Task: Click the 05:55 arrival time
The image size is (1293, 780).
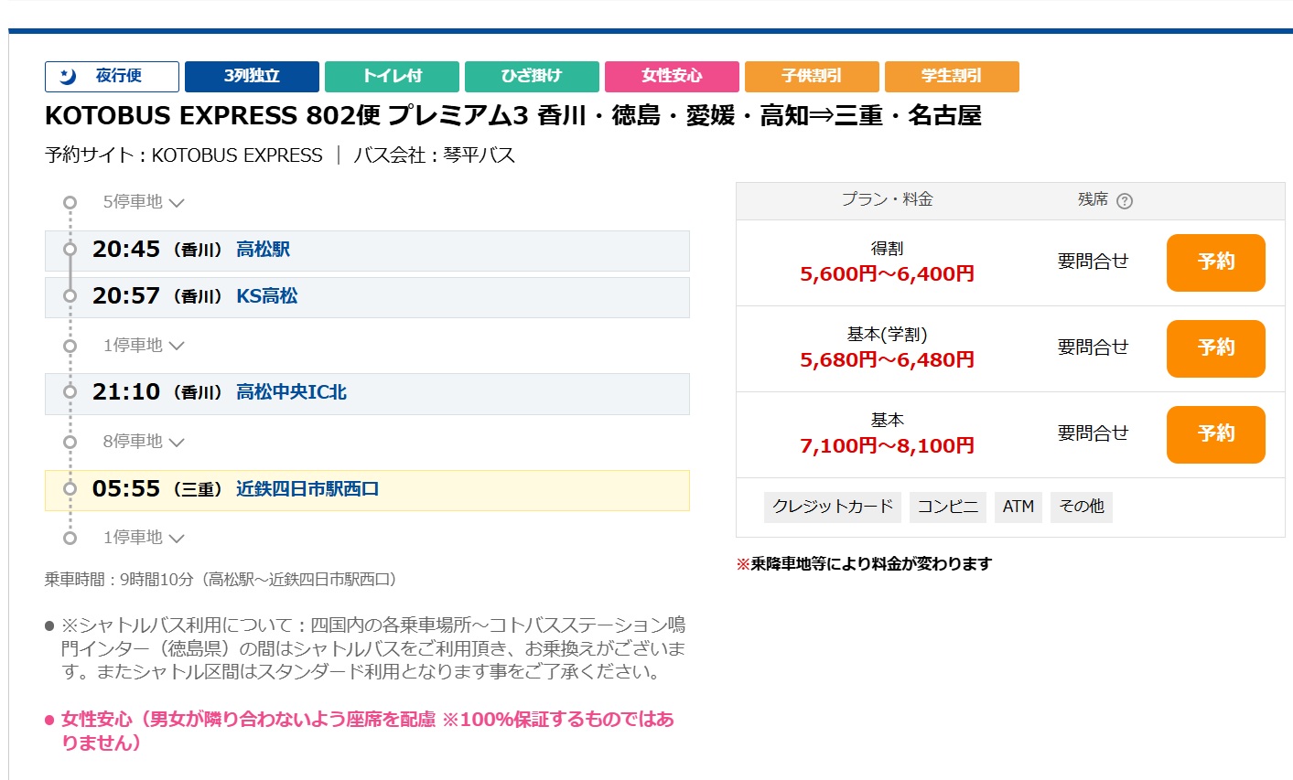Action: 126,489
